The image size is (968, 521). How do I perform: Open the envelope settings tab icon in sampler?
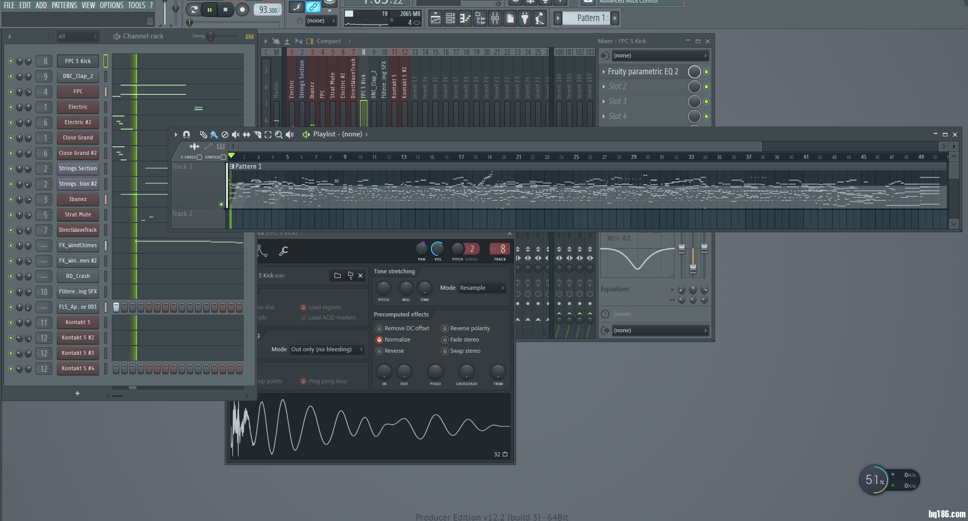coord(262,251)
